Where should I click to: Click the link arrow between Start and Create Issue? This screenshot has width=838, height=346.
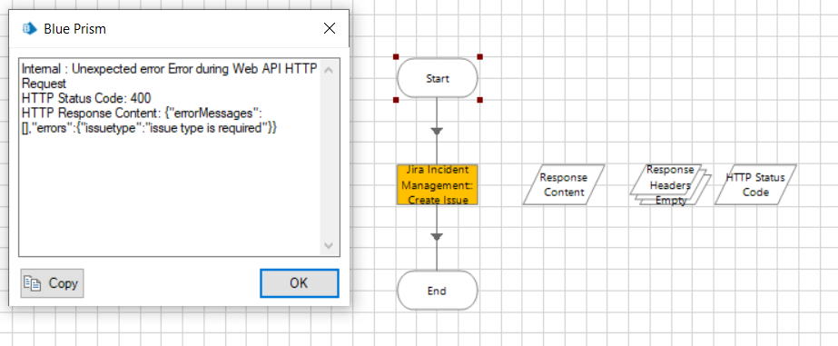(438, 131)
